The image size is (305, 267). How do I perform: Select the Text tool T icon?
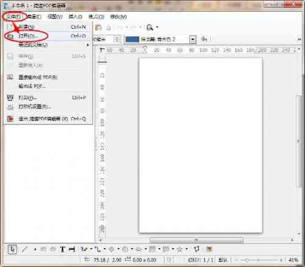click(62, 249)
